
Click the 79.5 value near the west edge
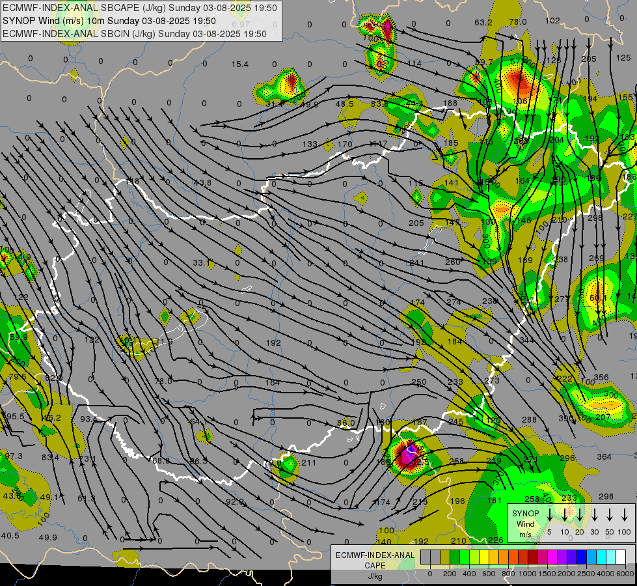point(17,377)
